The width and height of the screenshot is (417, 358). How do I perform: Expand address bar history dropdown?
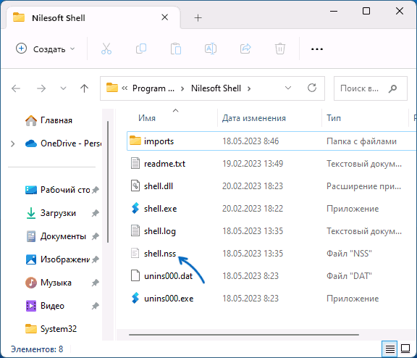coord(288,88)
